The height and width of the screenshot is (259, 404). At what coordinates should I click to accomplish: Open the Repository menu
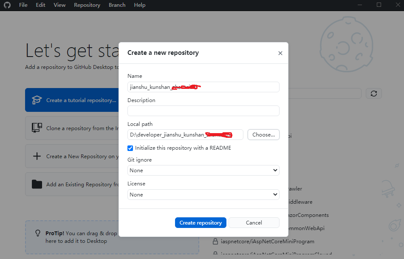coord(87,5)
